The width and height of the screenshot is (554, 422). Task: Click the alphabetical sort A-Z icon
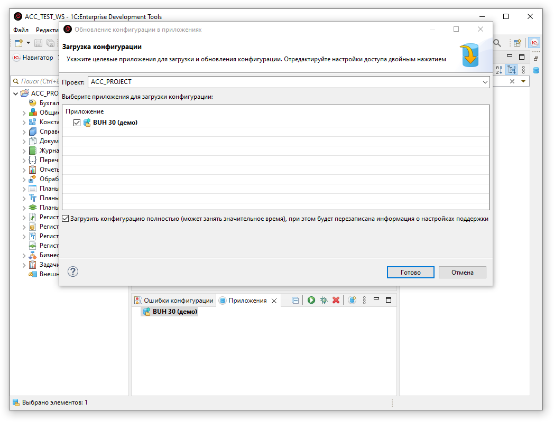[x=499, y=70]
